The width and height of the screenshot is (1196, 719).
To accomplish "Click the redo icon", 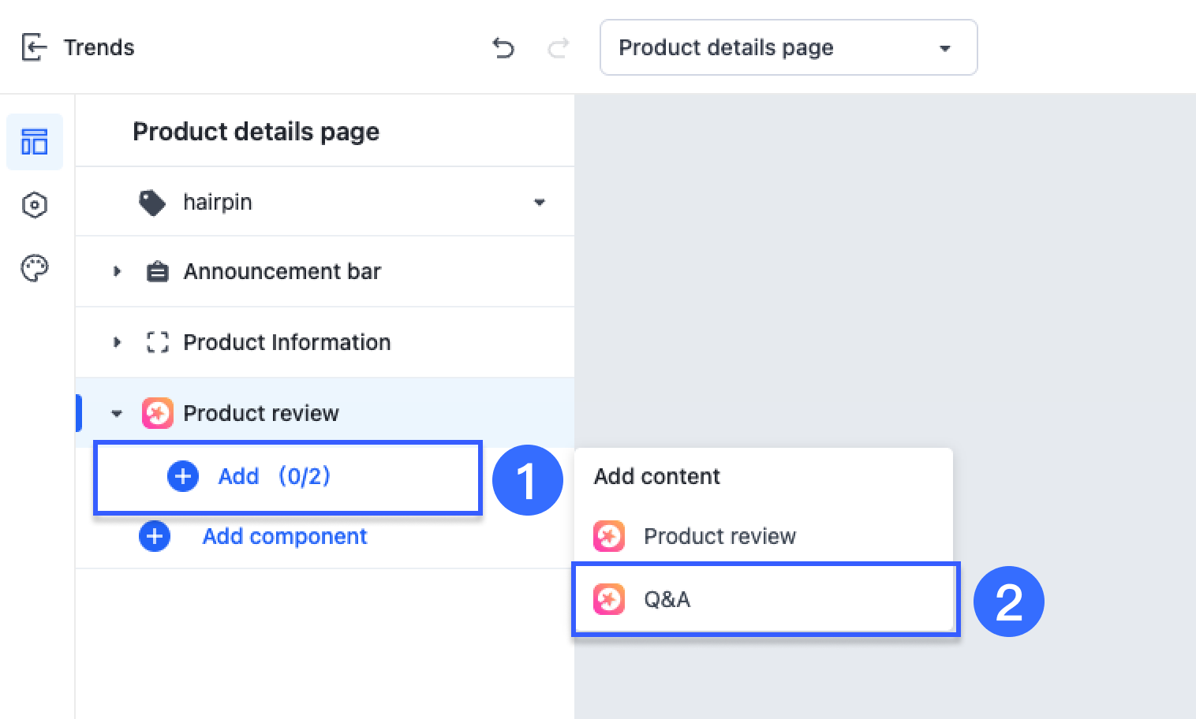I will point(557,48).
